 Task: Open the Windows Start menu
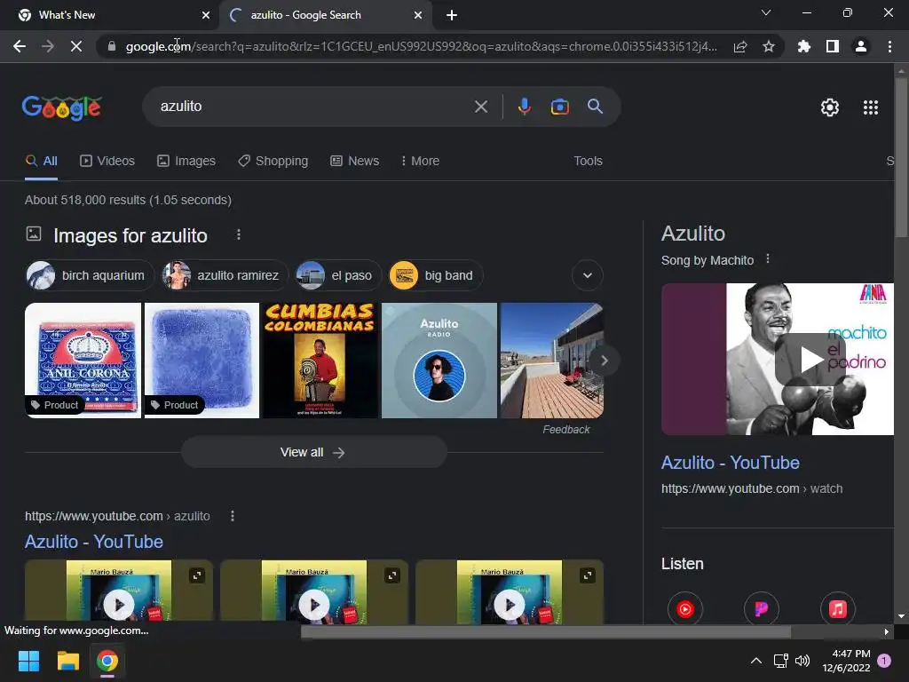(x=28, y=661)
